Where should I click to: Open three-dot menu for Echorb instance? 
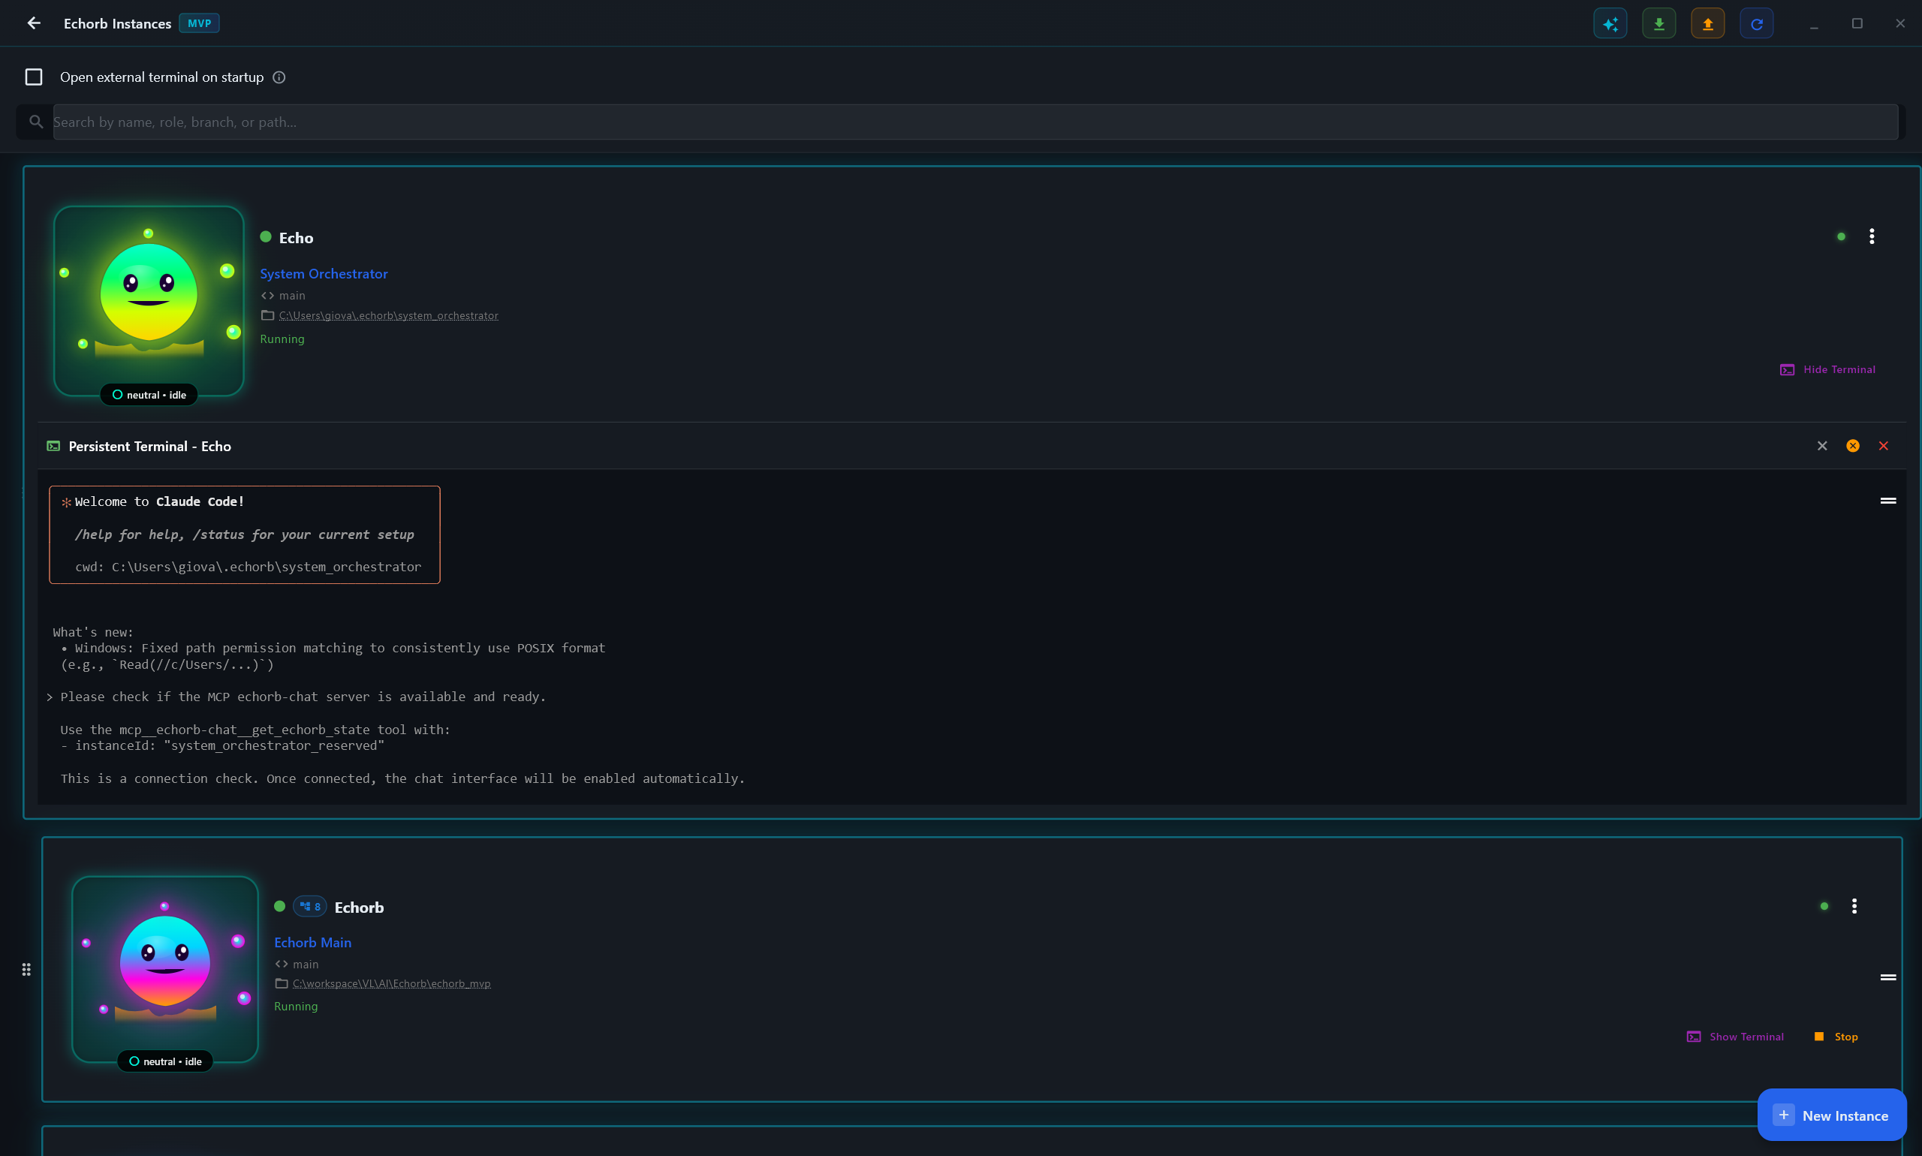click(1854, 906)
